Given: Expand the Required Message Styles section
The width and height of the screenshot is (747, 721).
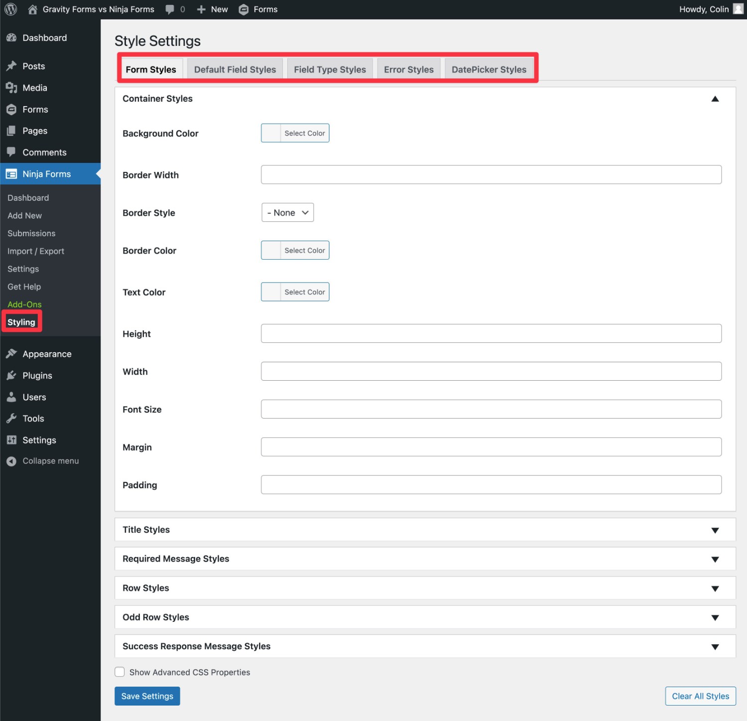Looking at the screenshot, I should (425, 559).
